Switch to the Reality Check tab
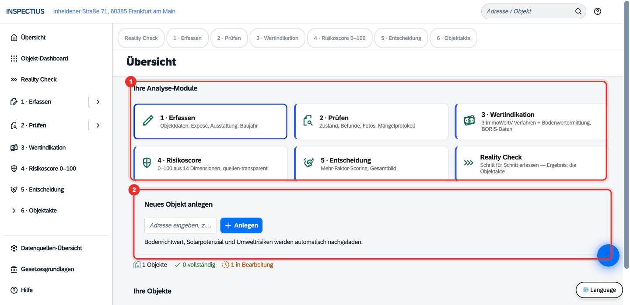This screenshot has width=630, height=305. (x=141, y=38)
